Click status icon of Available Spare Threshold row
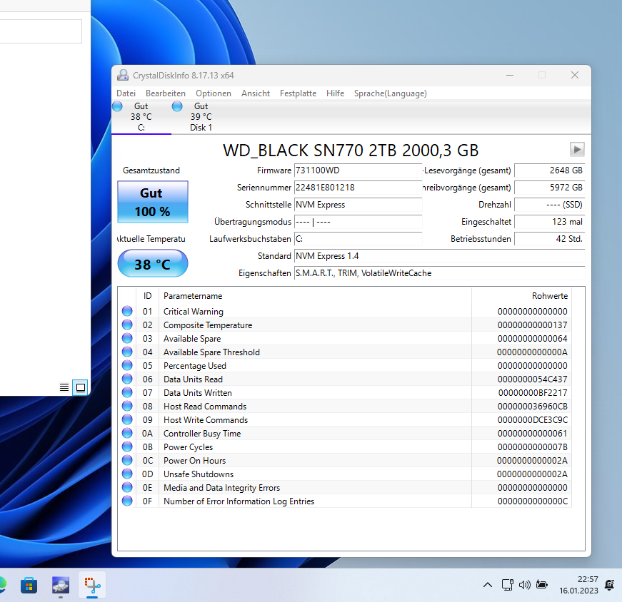The height and width of the screenshot is (602, 622). (x=127, y=352)
